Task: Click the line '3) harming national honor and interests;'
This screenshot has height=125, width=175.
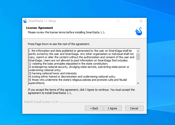Action: [x=53, y=73]
